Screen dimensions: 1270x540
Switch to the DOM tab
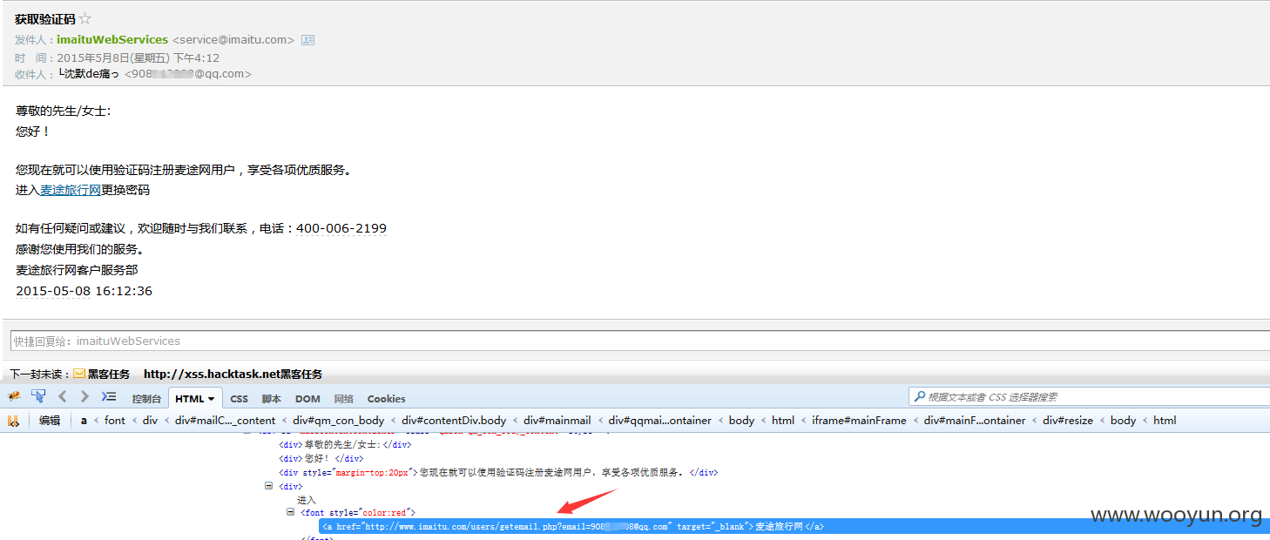click(307, 399)
